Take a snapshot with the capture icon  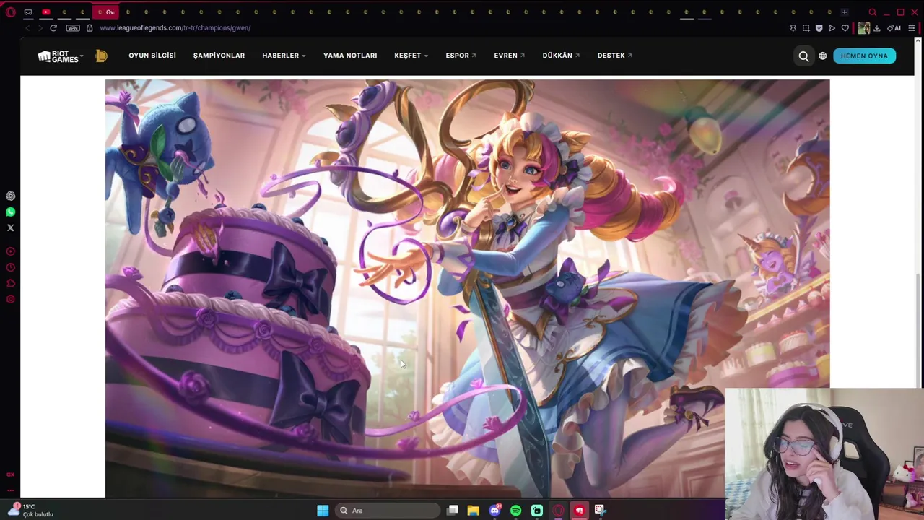(x=806, y=28)
